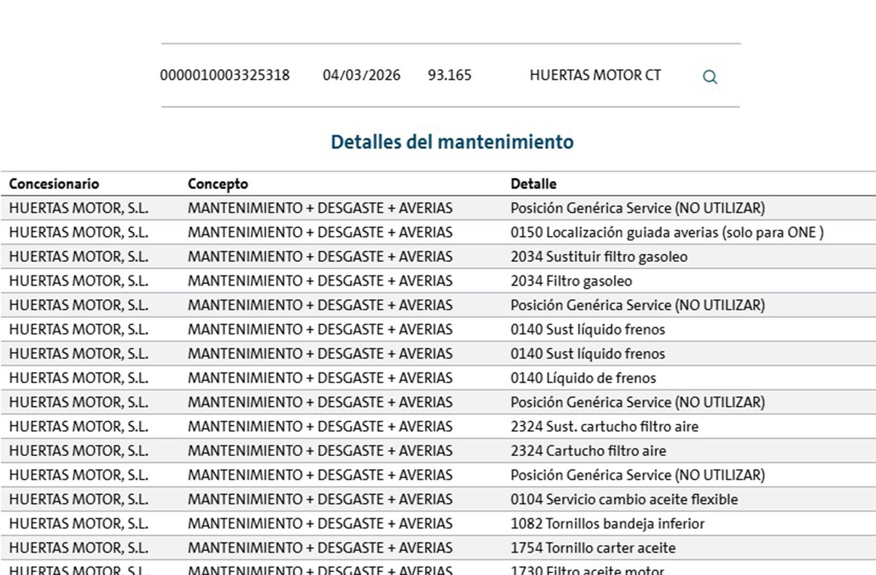The height and width of the screenshot is (575, 876).
Task: Click Concepto cell in the 1082 Tornillos row
Action: [320, 523]
